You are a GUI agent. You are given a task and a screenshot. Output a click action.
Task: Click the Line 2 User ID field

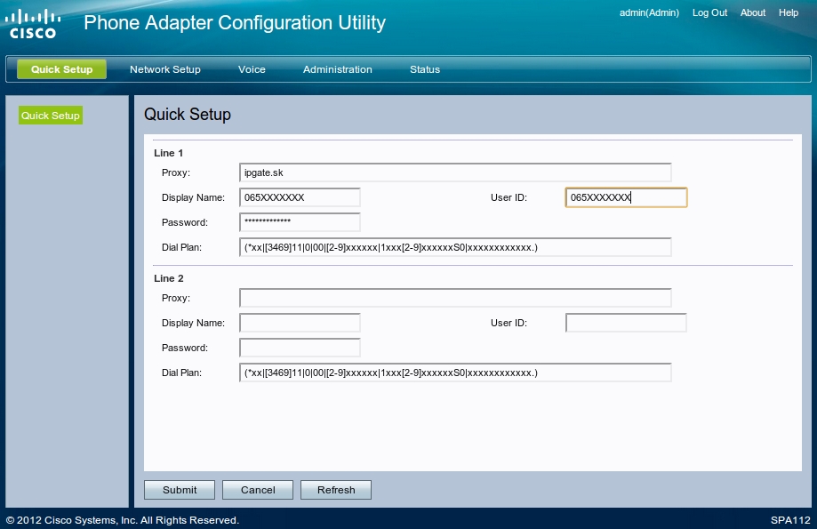click(626, 323)
